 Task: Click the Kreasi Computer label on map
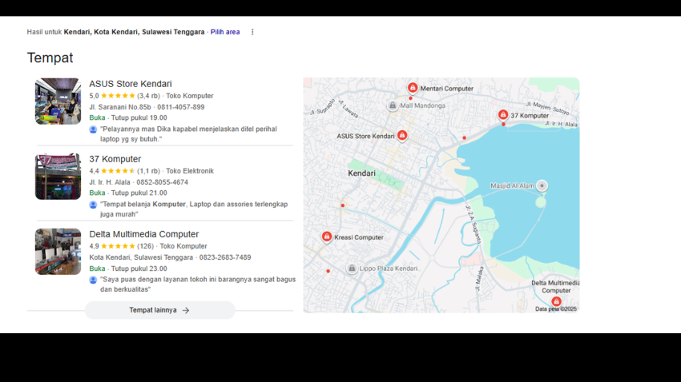pos(359,237)
